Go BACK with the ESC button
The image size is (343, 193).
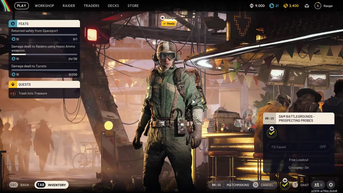[19, 185]
